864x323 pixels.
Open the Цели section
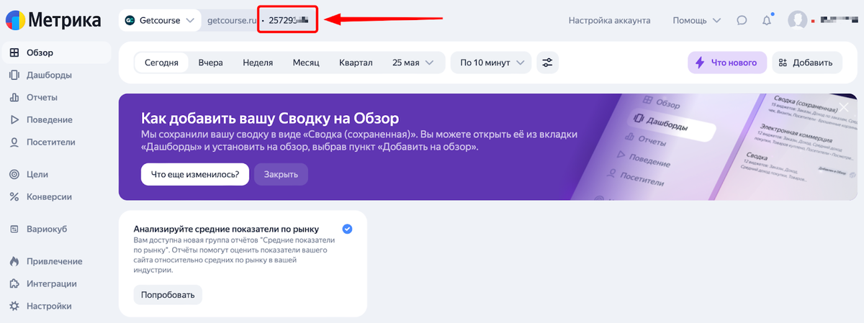[x=37, y=174]
